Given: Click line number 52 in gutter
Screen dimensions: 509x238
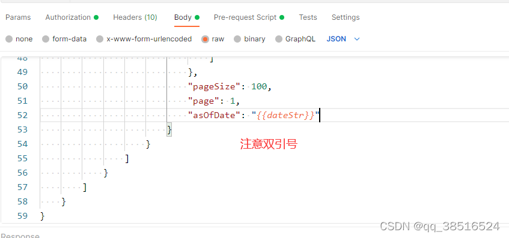Looking at the screenshot, I should tap(22, 115).
